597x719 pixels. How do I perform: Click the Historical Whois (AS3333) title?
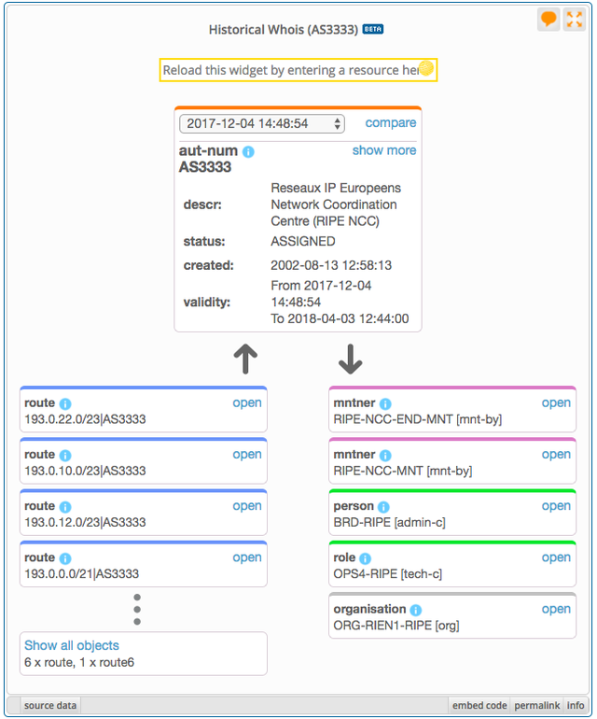coord(284,30)
